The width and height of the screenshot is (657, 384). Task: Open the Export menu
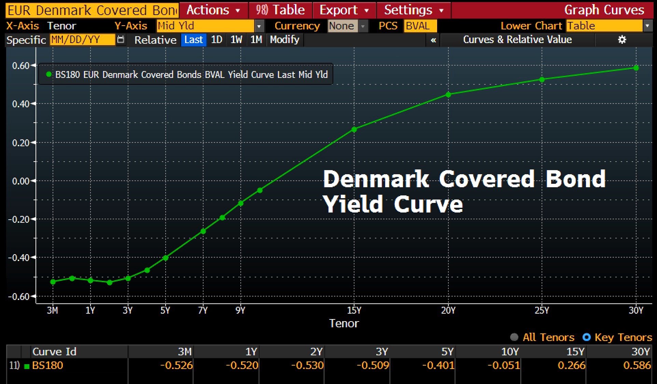point(344,10)
